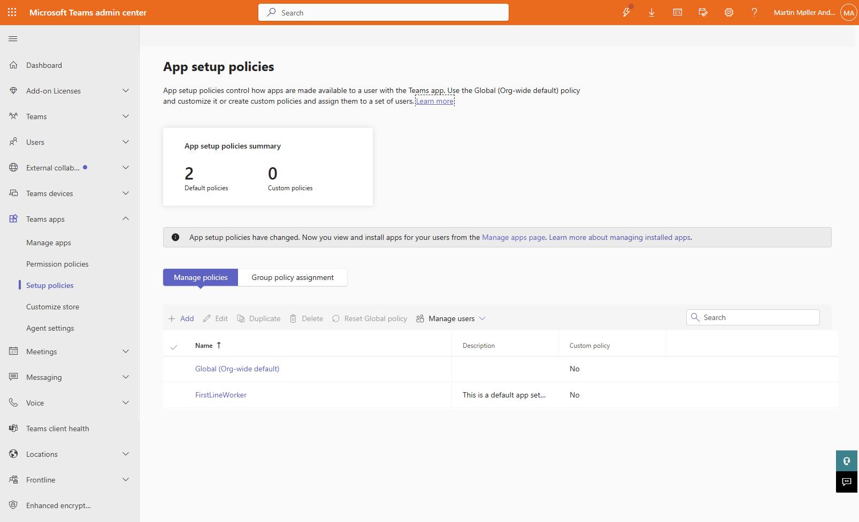This screenshot has width=859, height=522.
Task: Click the Teams client health icon
Action: [x=13, y=428]
